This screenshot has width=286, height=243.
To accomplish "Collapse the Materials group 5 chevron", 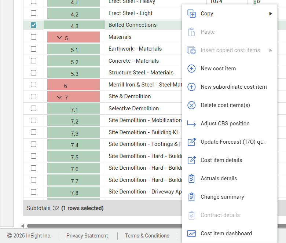I will [59, 38].
